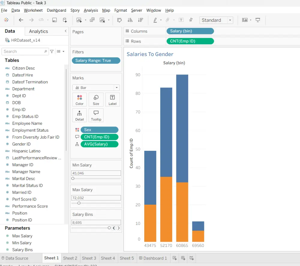Click the New Story tab icon

click(x=192, y=258)
